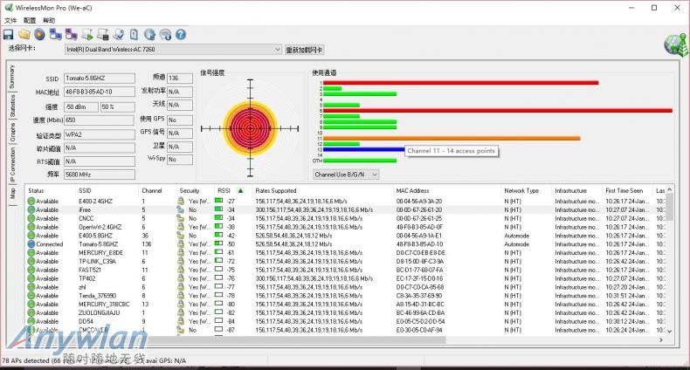Click the start logging icon with green arrow

[87, 35]
